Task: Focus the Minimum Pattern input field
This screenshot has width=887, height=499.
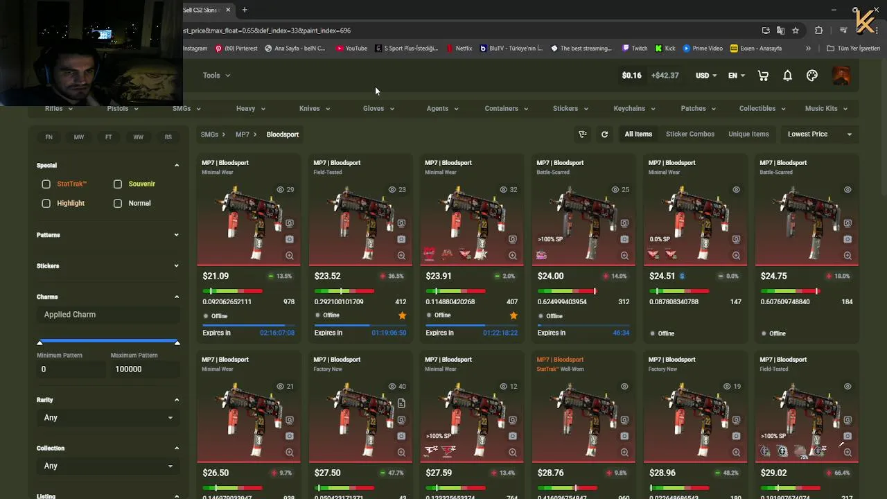Action: point(71,369)
